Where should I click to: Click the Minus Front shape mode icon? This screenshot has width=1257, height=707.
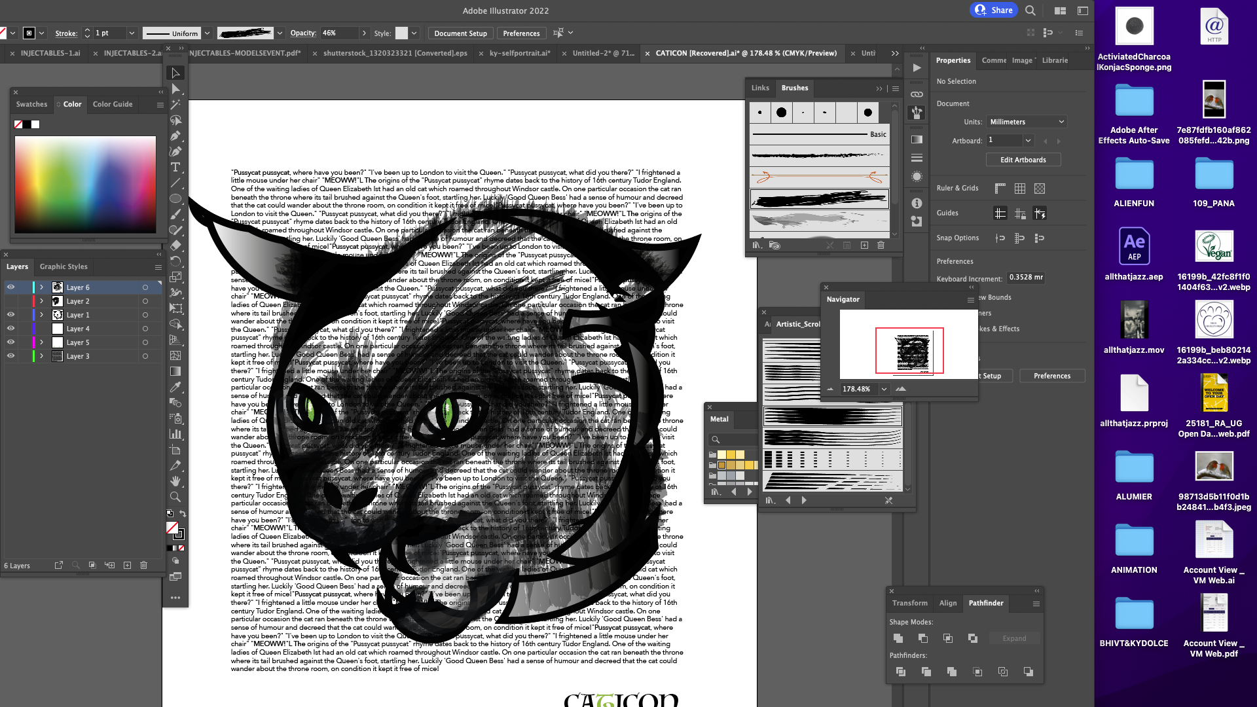[923, 638]
